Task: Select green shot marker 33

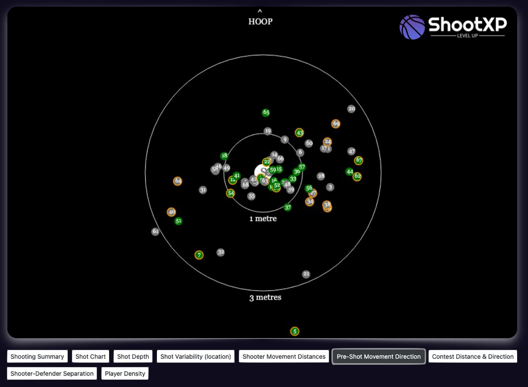Action: coord(293,179)
